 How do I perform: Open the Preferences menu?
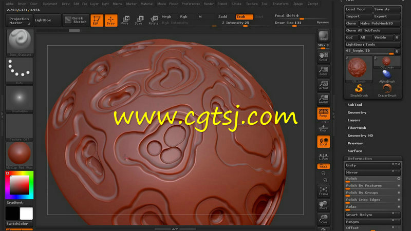191,4
